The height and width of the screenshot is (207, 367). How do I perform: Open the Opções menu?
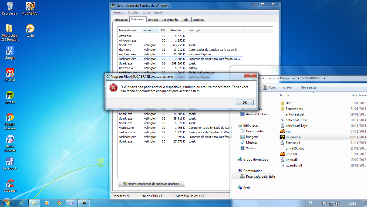point(133,12)
